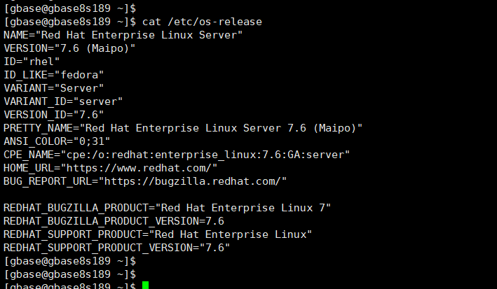
Task: Click the ID="rhel" line
Action: [32, 62]
